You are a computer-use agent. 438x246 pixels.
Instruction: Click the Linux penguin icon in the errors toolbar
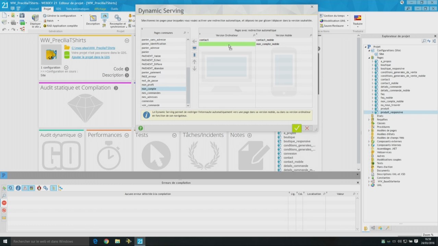click(39, 188)
